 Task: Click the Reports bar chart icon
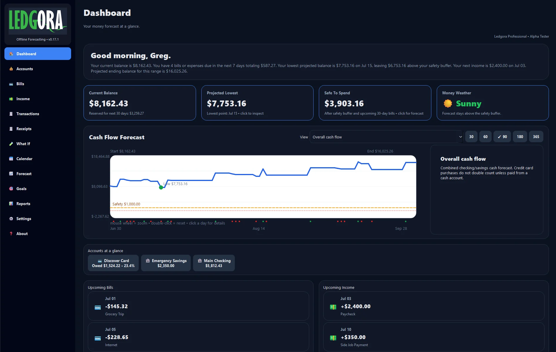(x=11, y=204)
